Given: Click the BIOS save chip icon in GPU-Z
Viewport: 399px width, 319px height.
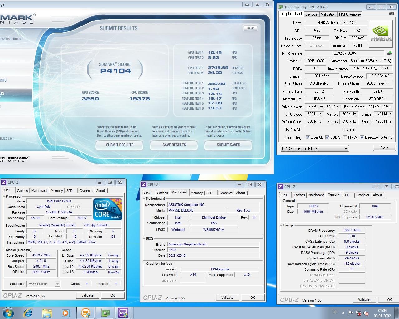Looking at the screenshot, I should (389, 53).
